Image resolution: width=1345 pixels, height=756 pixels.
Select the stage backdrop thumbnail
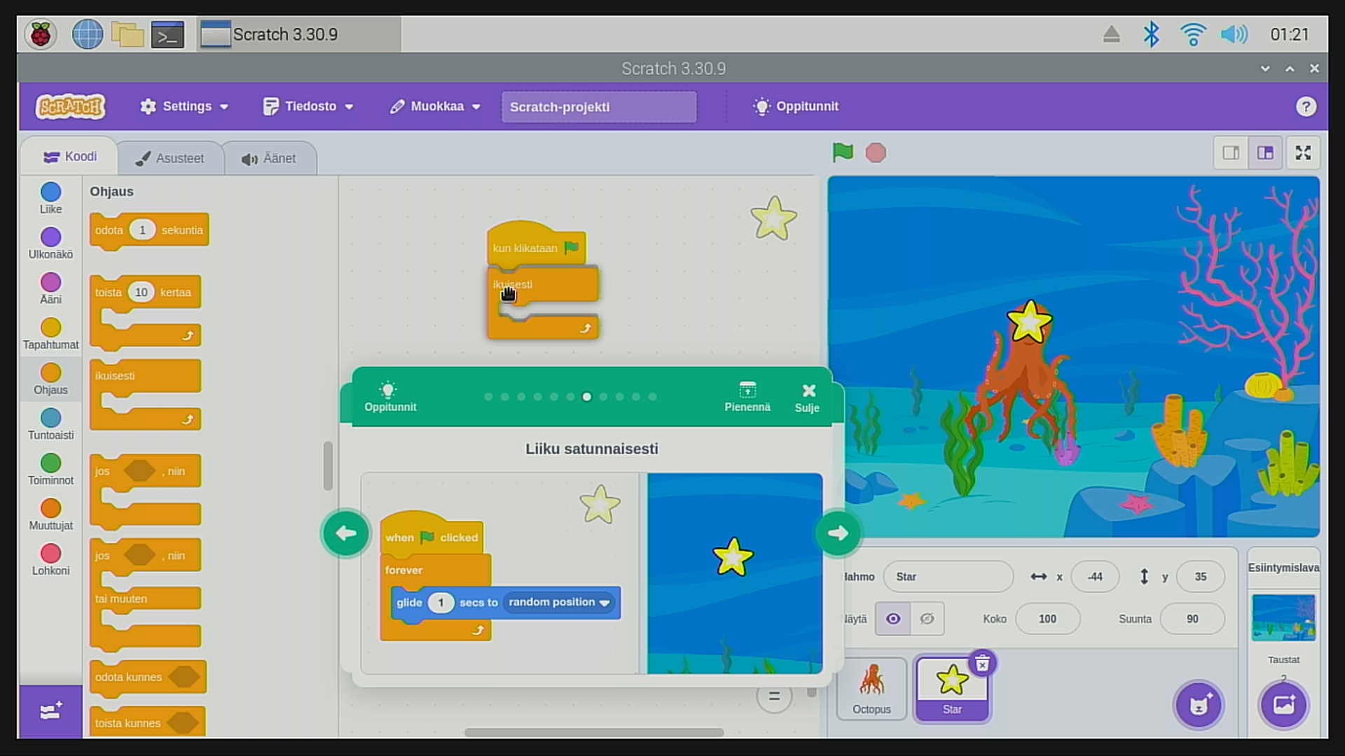pos(1283,617)
